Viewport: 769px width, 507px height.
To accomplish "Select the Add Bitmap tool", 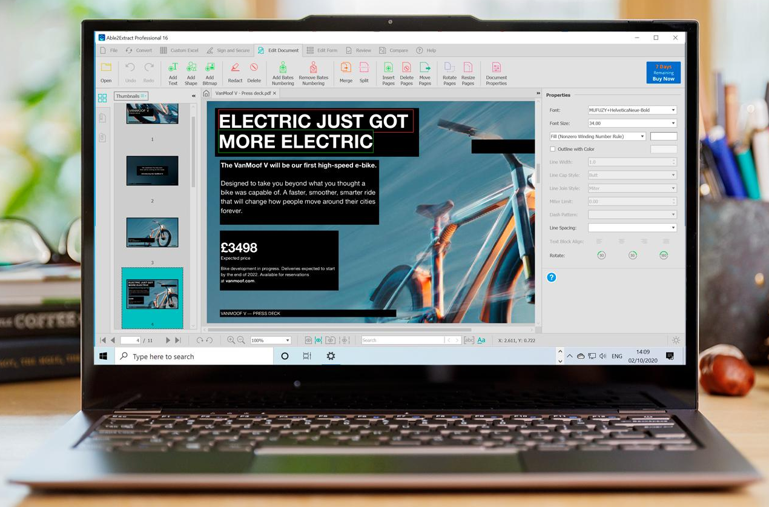I will [x=210, y=73].
